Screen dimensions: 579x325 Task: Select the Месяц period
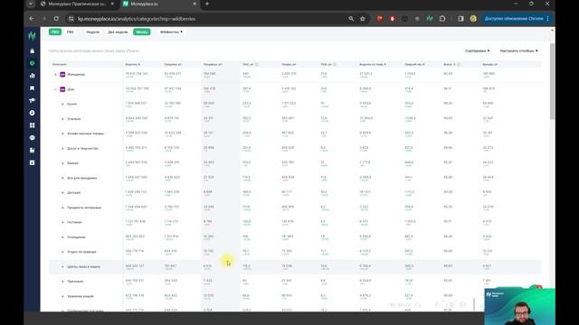click(142, 32)
